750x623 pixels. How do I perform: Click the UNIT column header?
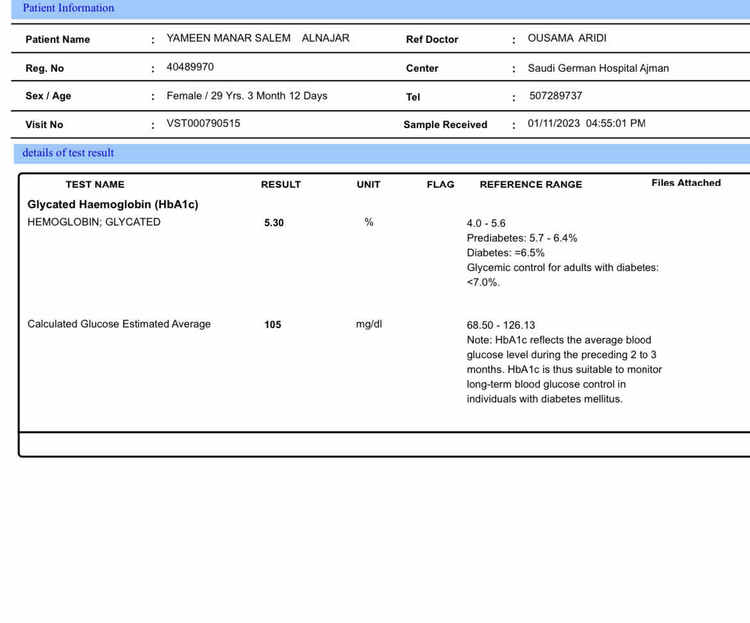point(369,185)
